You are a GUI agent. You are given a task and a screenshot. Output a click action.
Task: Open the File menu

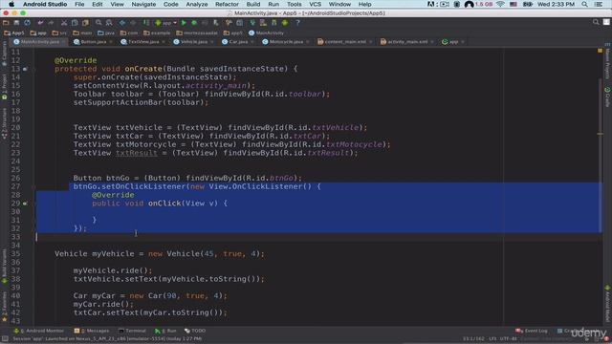(79, 4)
